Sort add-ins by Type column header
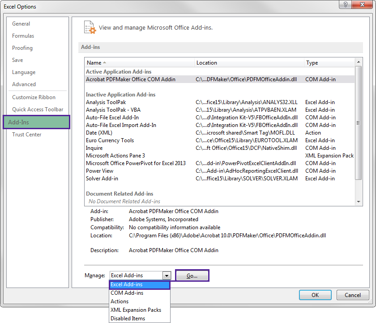The width and height of the screenshot is (376, 323). point(329,63)
